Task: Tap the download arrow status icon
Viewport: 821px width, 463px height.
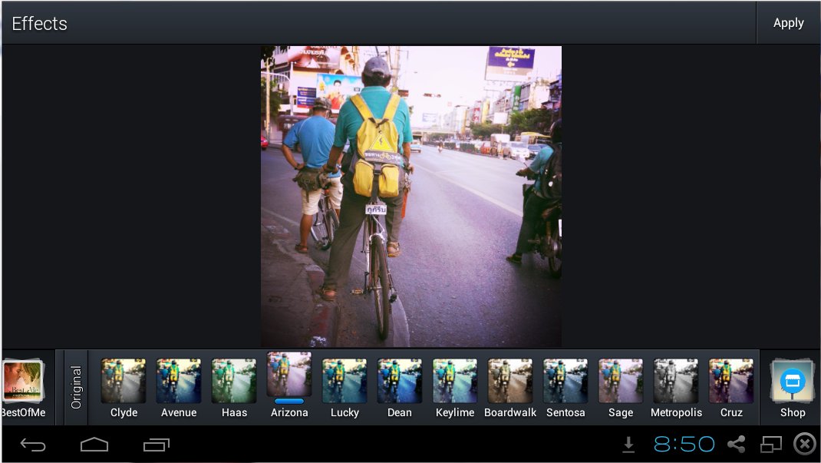Action: pyautogui.click(x=628, y=445)
